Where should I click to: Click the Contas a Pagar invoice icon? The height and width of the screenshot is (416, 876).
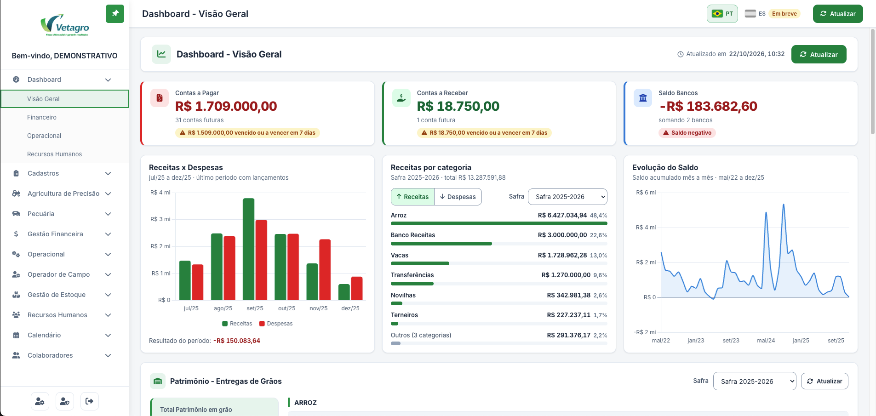[160, 98]
